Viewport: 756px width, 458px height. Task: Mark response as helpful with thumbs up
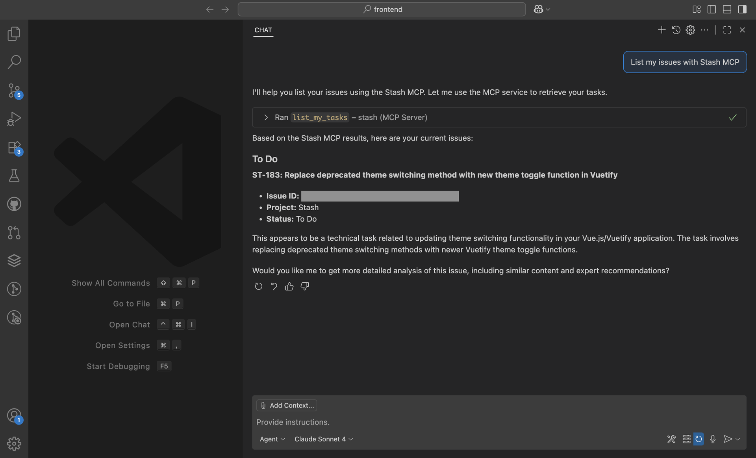coord(289,286)
